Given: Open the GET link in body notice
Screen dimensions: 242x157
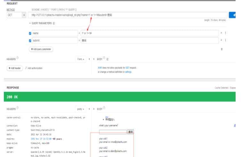Looking at the screenshot, I should point(127,68).
